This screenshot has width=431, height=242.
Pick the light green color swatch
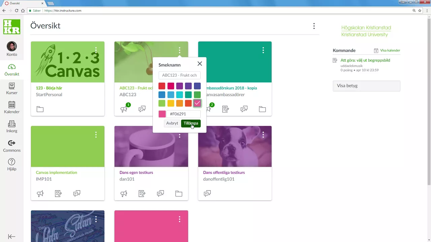click(x=162, y=104)
